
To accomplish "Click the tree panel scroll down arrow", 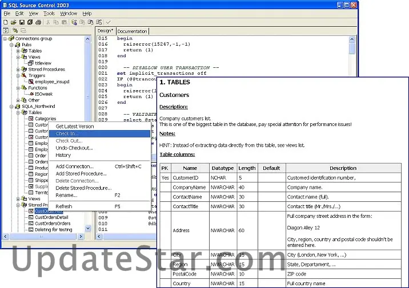I will (x=88, y=229).
